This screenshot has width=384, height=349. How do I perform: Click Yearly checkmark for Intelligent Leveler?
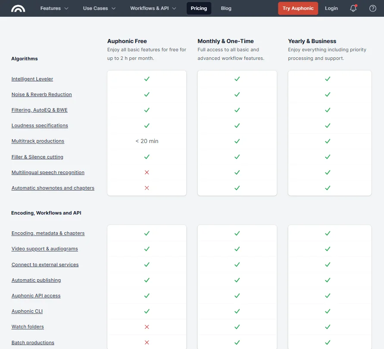[328, 79]
